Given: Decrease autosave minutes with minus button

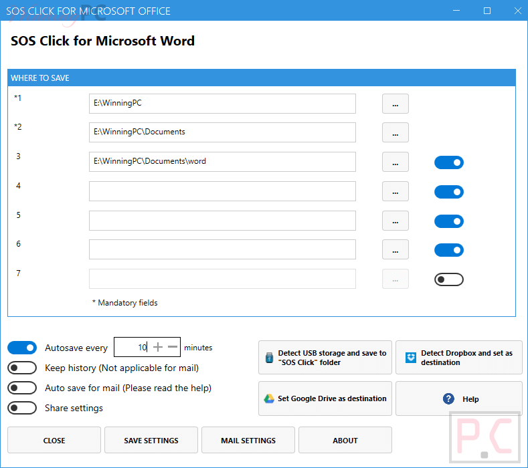Looking at the screenshot, I should [x=173, y=347].
